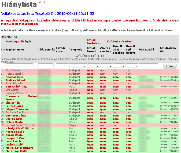Select the Acsai Gabriella row name
The height and width of the screenshot is (153, 181).
coord(14,74)
